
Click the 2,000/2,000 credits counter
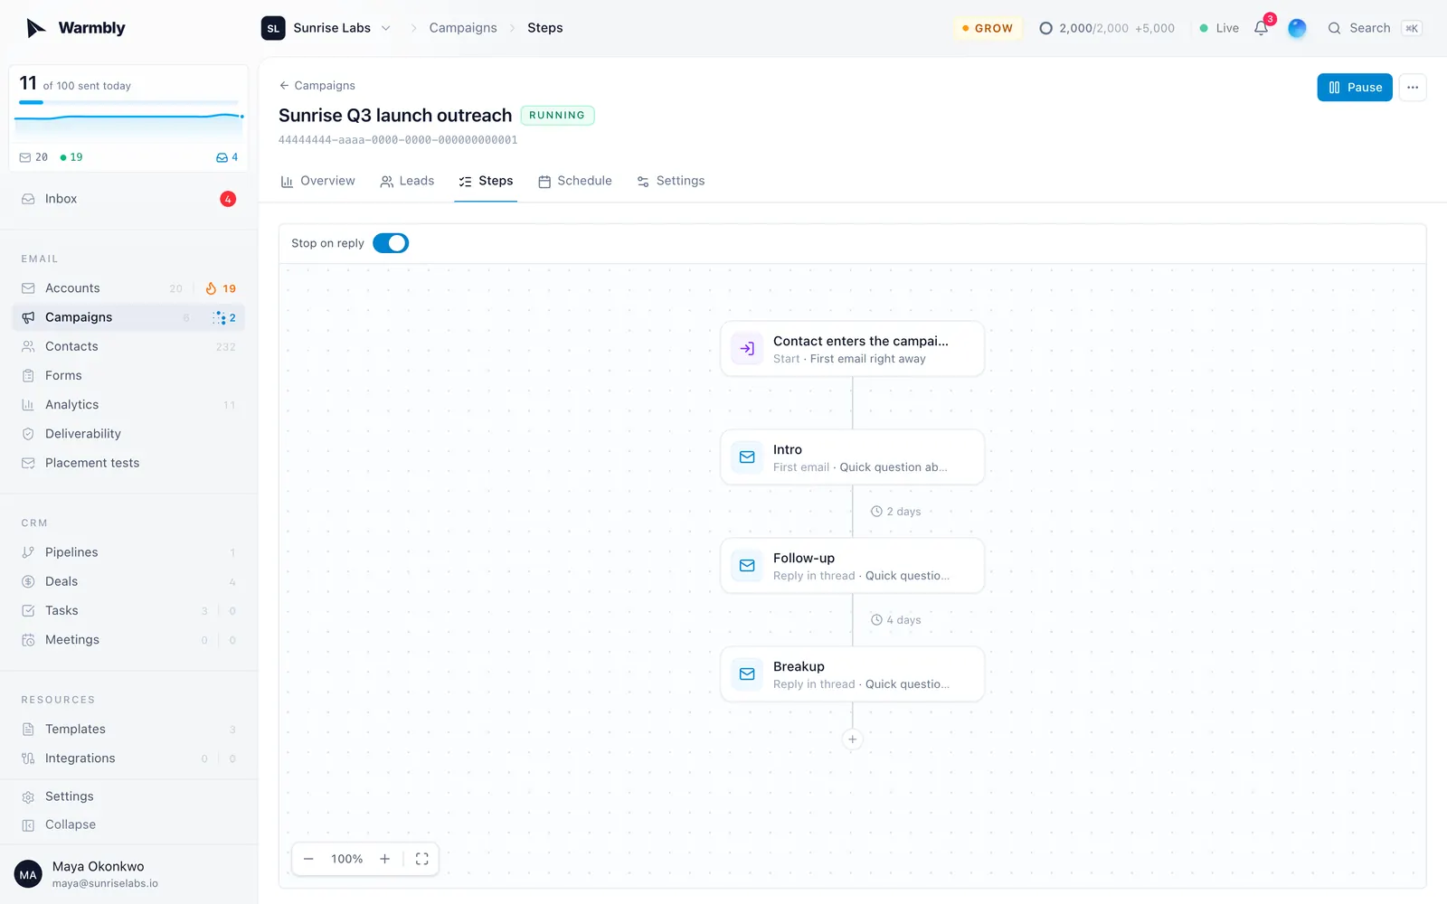1107,28
